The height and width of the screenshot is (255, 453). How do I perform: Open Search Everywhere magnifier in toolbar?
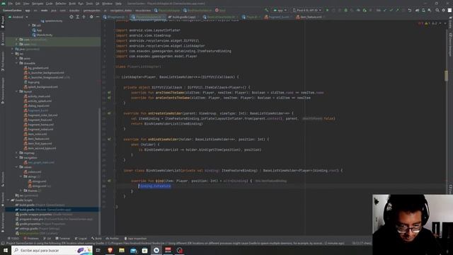pyautogui.click(x=437, y=10)
